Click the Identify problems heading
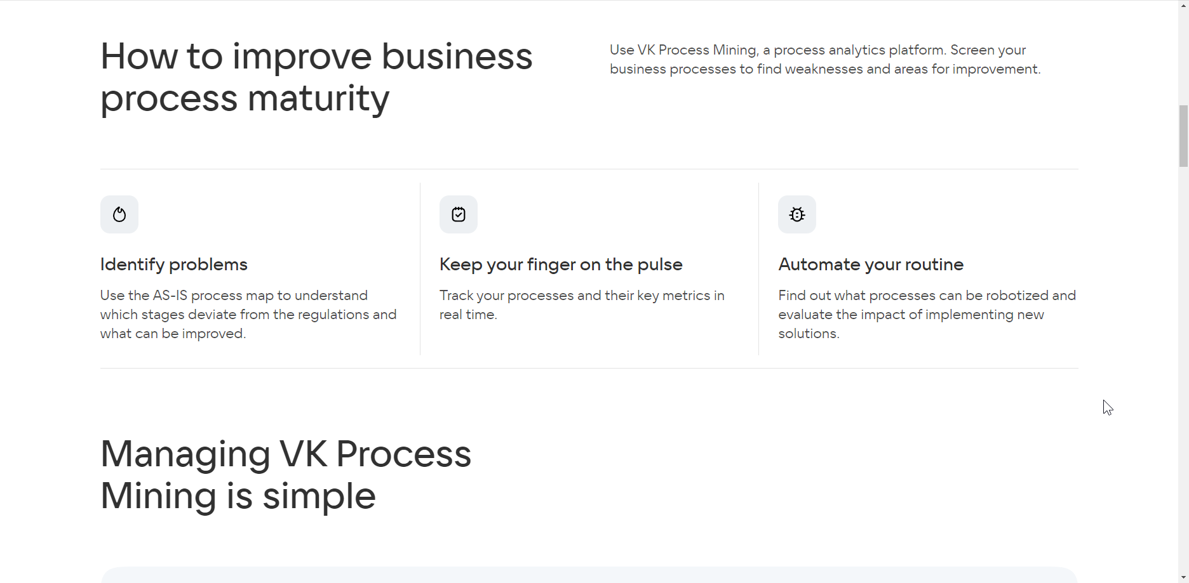Screen dimensions: 1189x583 [174, 265]
